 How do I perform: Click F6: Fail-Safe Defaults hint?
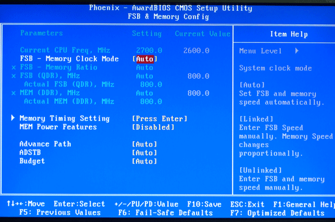point(166,213)
